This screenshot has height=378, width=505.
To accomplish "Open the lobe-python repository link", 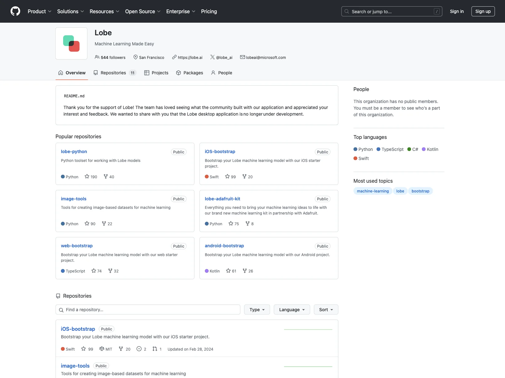I will click(x=74, y=152).
